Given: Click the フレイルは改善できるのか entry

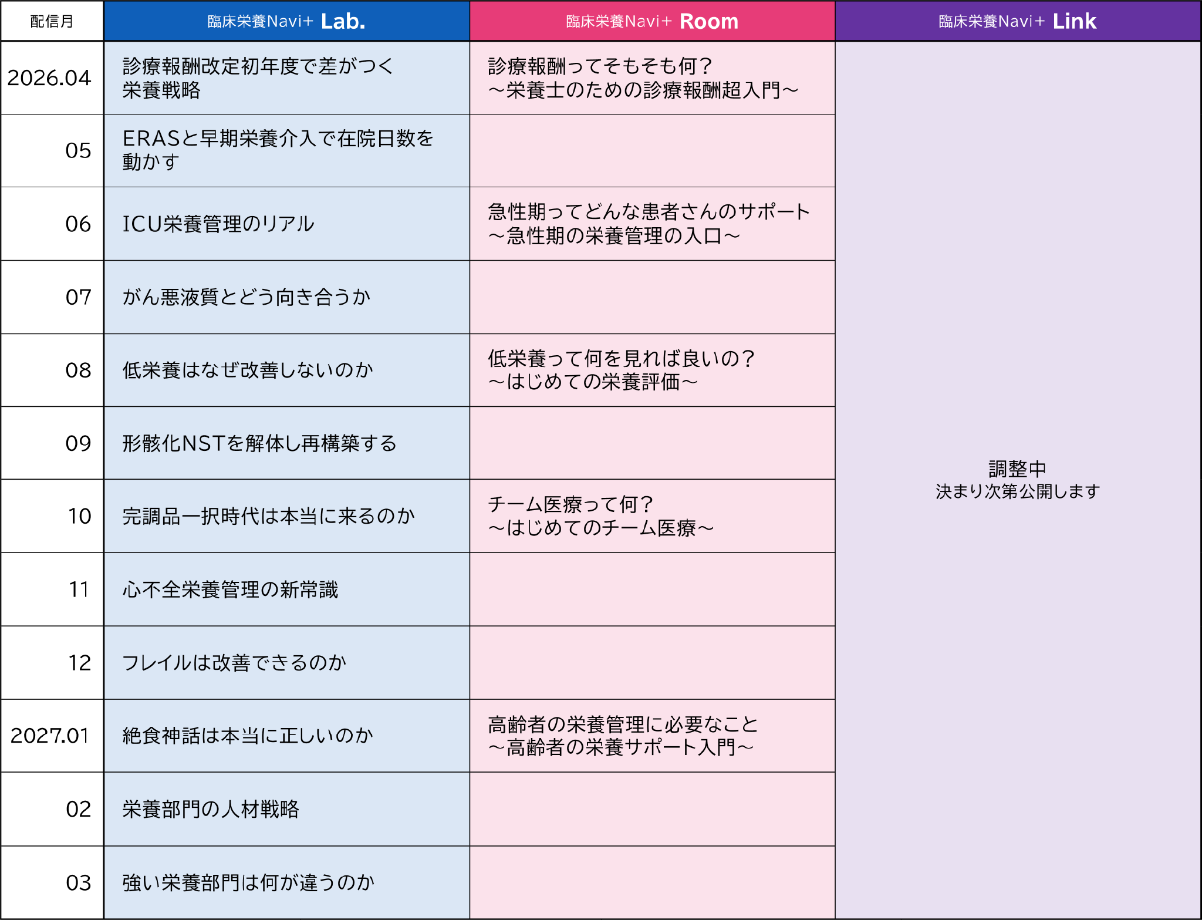Looking at the screenshot, I should (x=234, y=663).
